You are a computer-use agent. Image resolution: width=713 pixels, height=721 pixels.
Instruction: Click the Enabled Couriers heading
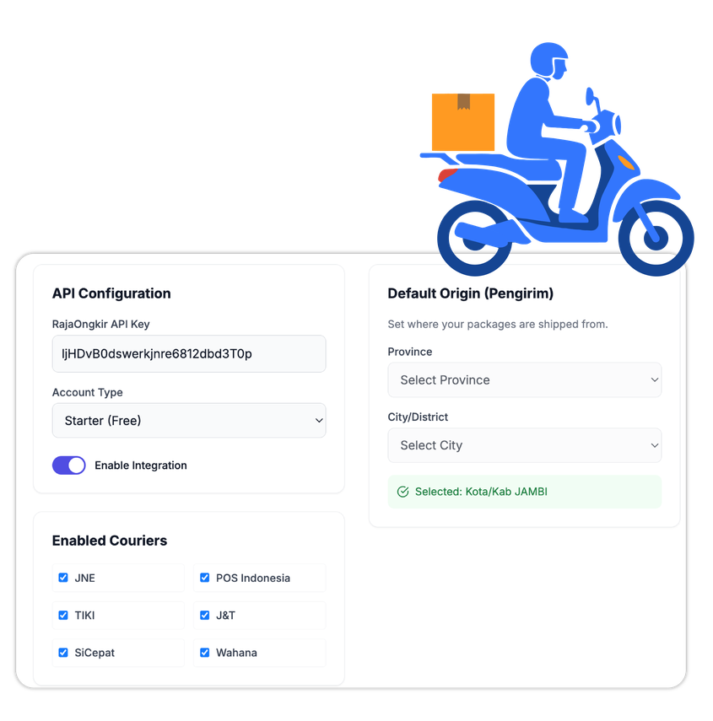click(110, 541)
